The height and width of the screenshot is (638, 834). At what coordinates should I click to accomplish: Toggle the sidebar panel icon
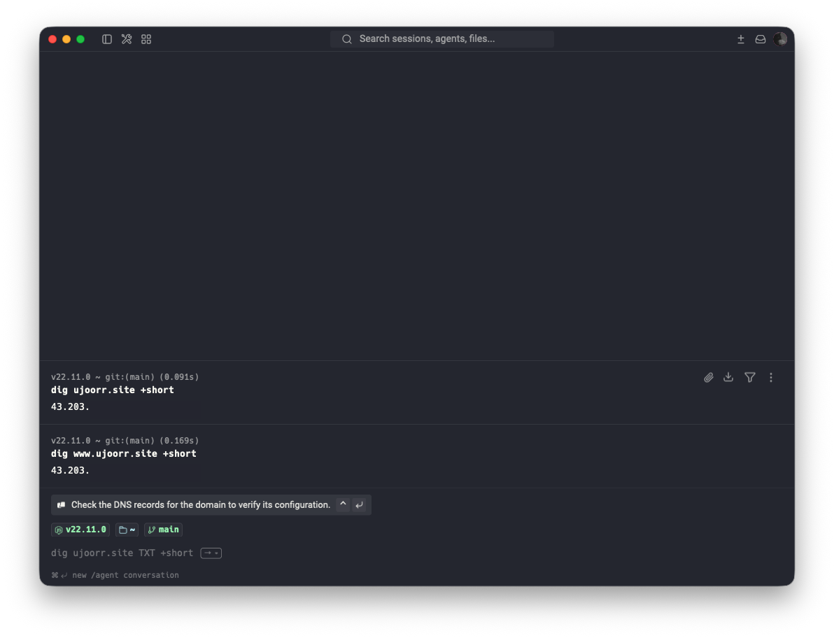[107, 38]
